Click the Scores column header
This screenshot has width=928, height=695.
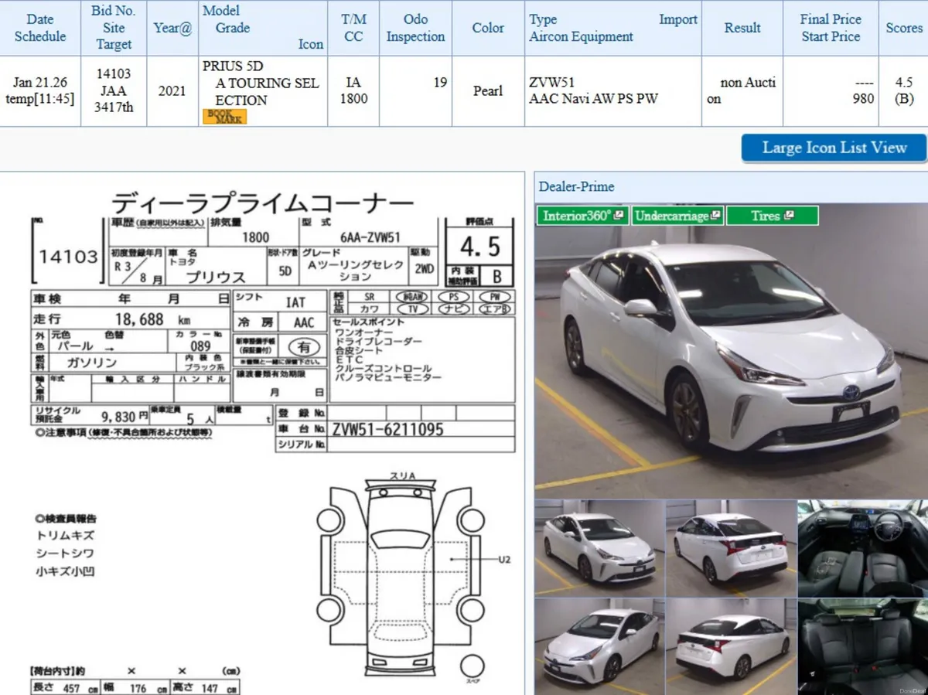point(903,28)
